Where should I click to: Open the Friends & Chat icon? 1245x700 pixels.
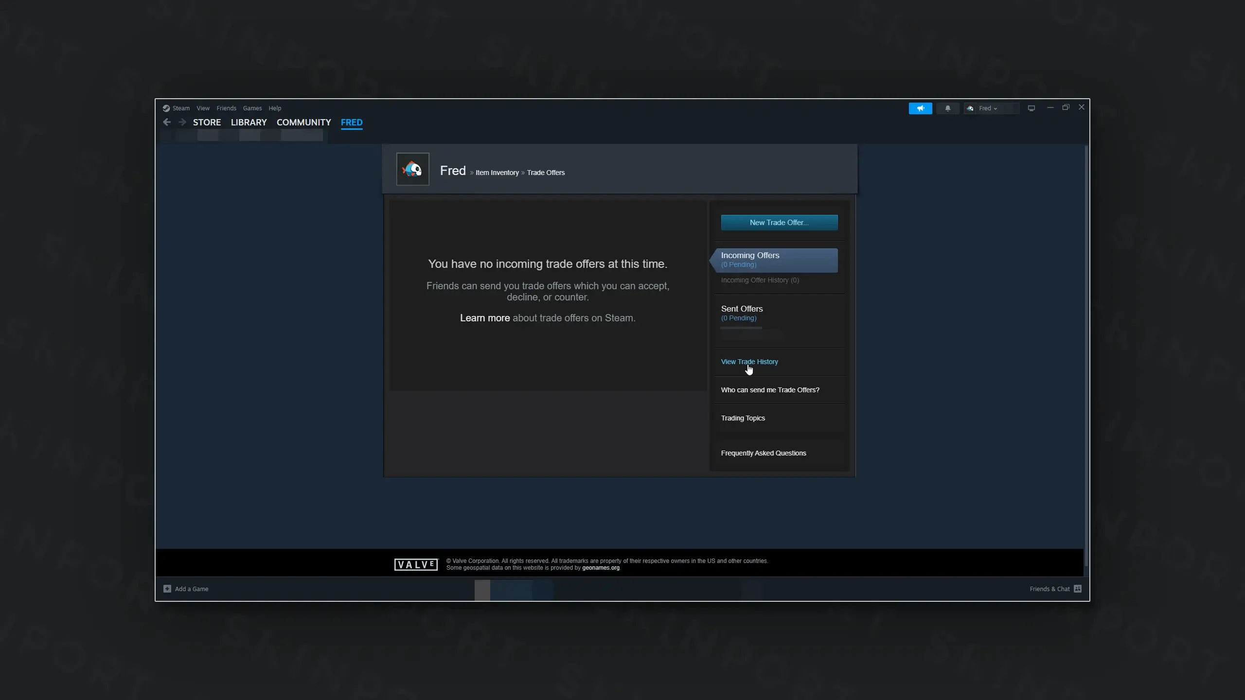1078,589
